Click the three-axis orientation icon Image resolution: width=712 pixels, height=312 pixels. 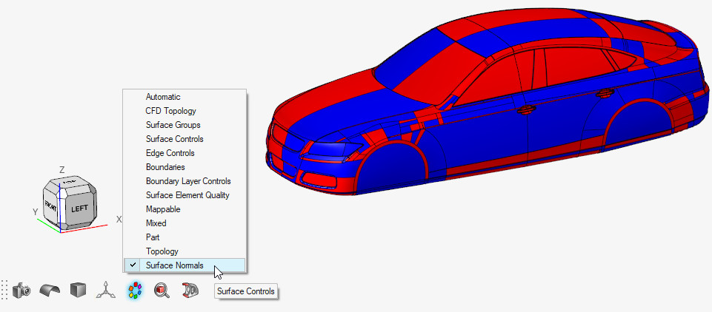click(105, 291)
